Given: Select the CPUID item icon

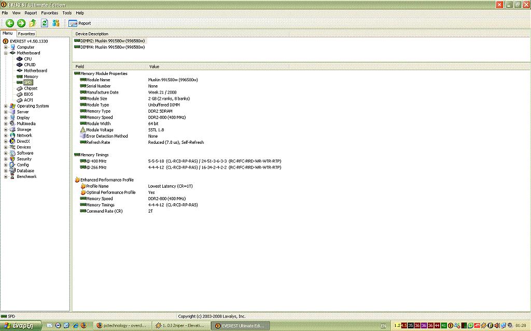Looking at the screenshot, I should pos(20,65).
